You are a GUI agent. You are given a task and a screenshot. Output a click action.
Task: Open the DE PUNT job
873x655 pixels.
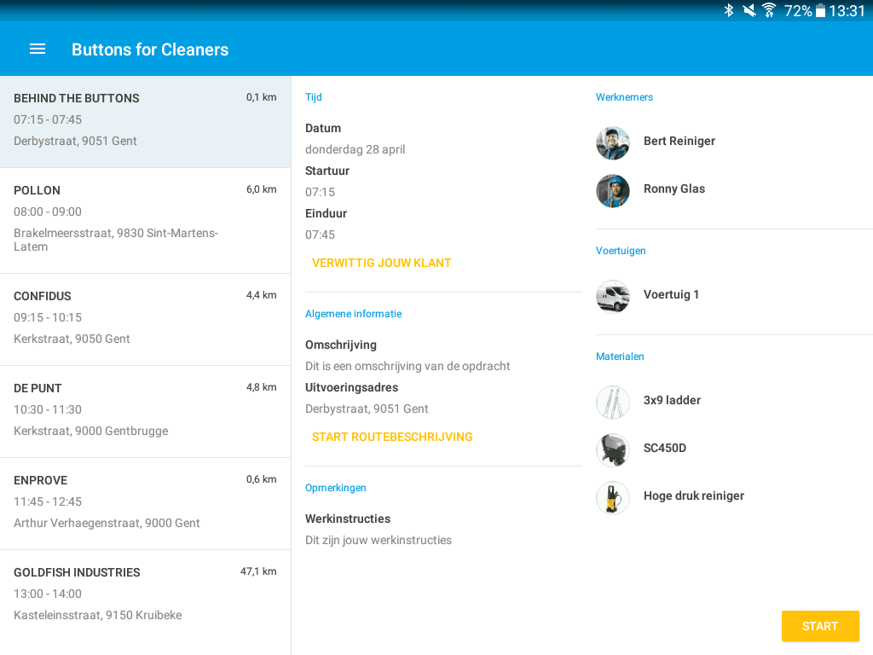145,410
